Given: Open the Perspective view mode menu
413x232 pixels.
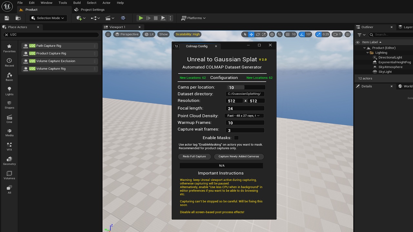Looking at the screenshot, I should 126,34.
